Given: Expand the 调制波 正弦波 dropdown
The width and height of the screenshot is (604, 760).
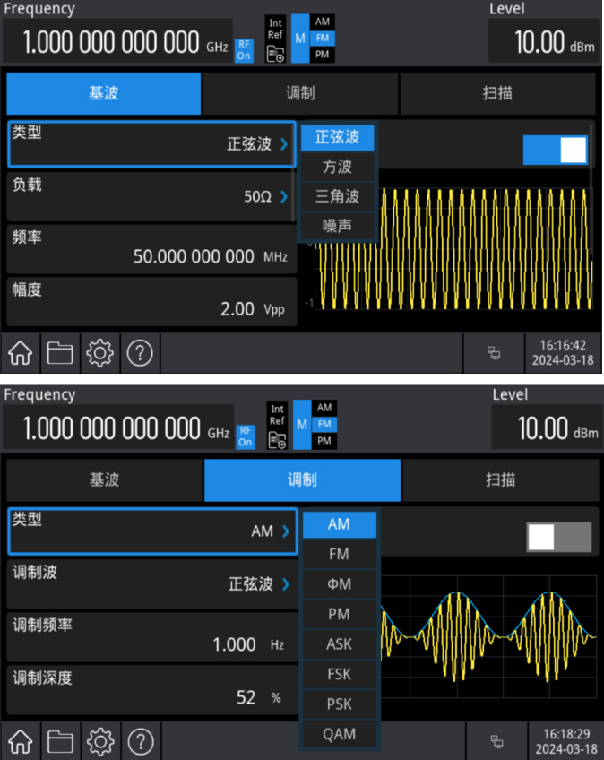Looking at the screenshot, I should (x=151, y=583).
